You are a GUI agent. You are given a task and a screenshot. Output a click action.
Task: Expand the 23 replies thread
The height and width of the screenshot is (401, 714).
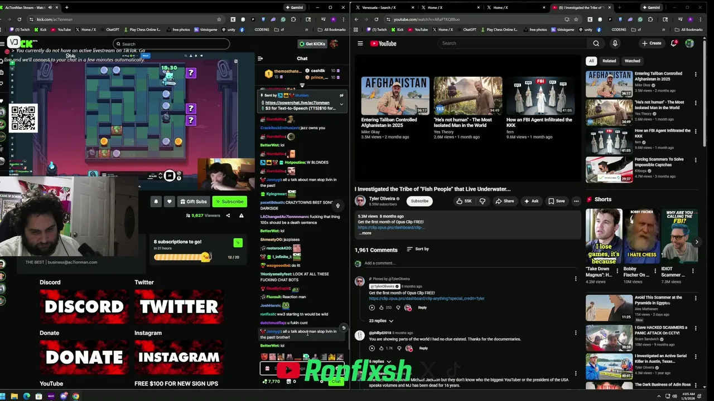coord(380,321)
